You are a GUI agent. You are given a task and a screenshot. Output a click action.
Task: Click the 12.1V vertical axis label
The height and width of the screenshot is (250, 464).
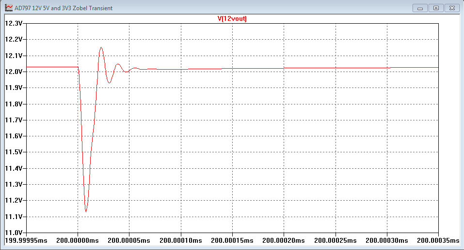pyautogui.click(x=14, y=56)
